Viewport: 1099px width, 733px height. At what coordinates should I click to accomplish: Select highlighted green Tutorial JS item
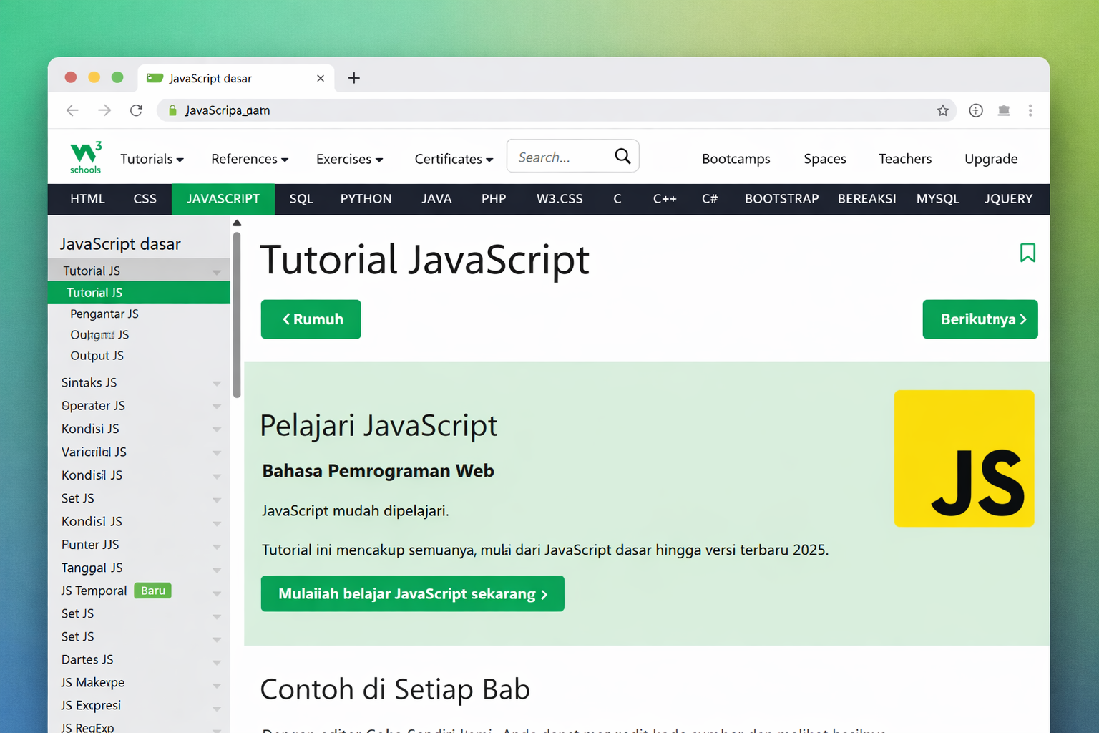tap(139, 292)
